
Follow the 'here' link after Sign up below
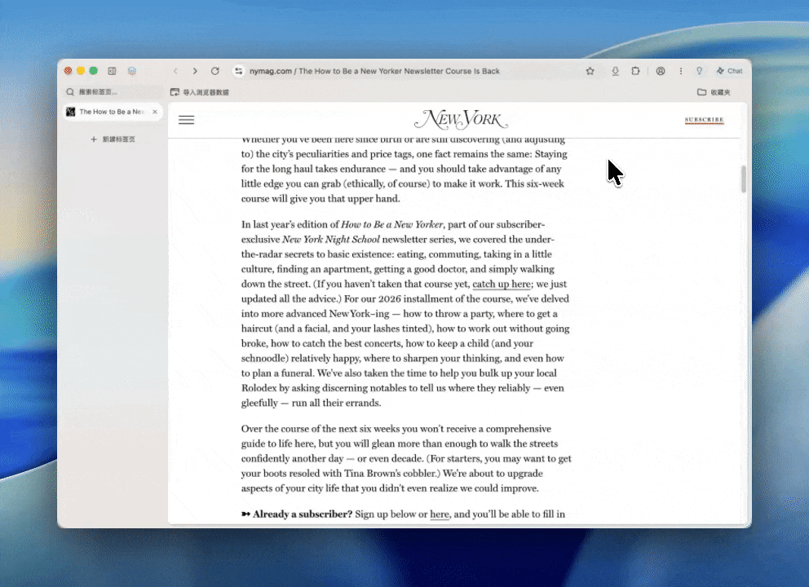pos(439,514)
